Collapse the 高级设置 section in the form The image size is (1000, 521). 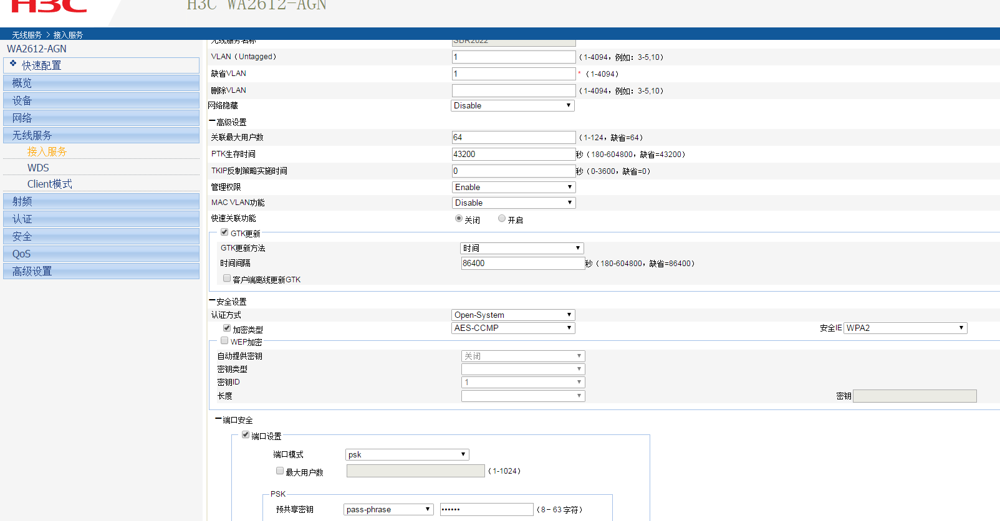(x=212, y=122)
